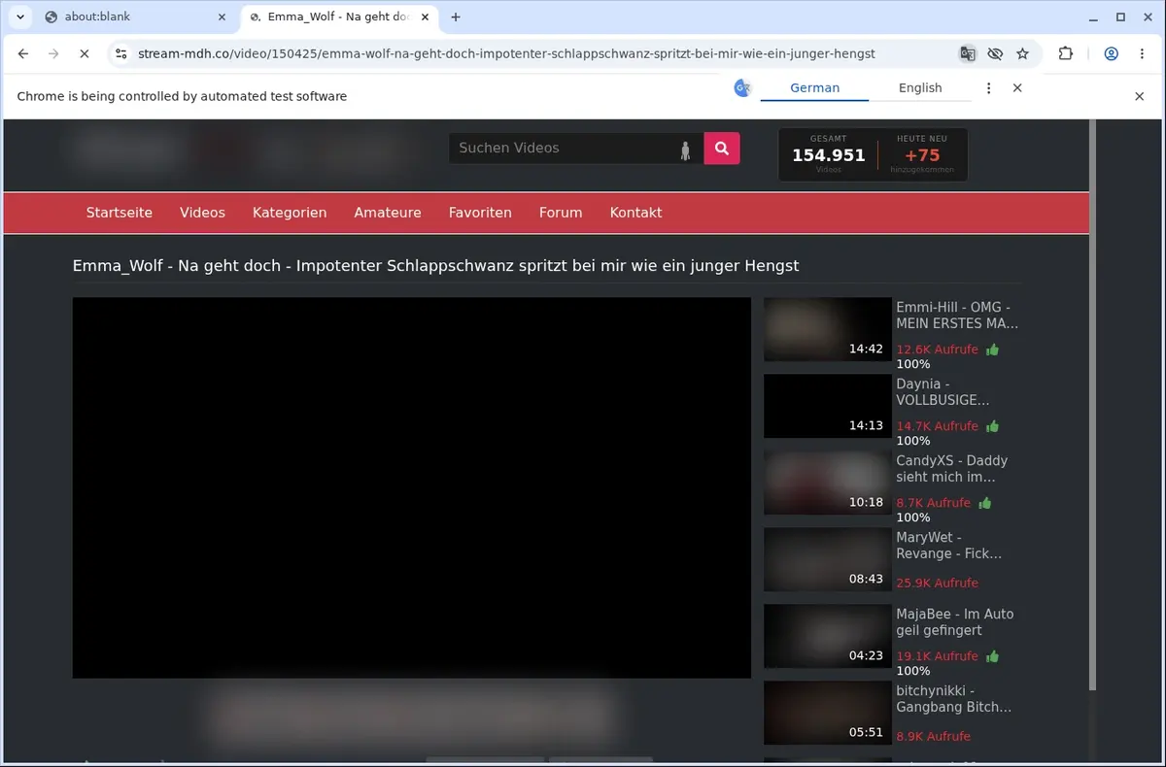The image size is (1166, 767).
Task: Focus the URL address bar
Action: (505, 54)
